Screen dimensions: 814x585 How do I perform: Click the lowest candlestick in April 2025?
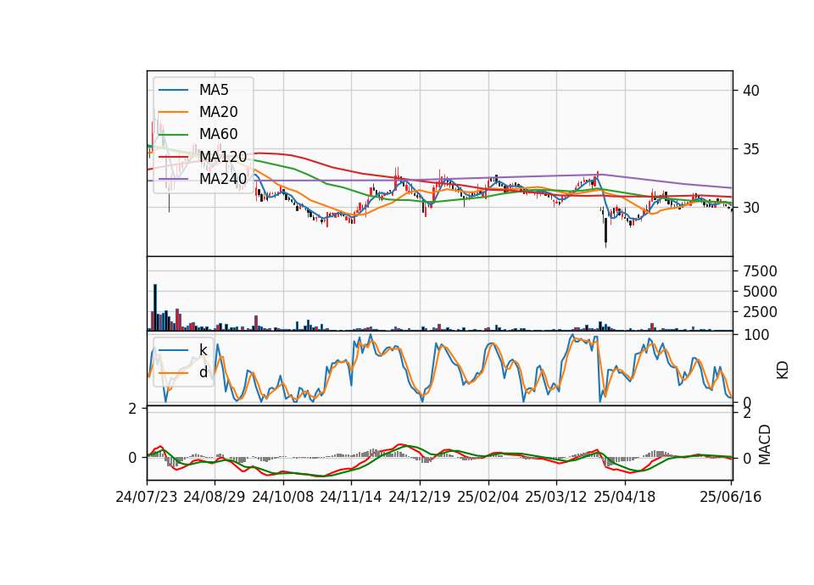pos(605,229)
